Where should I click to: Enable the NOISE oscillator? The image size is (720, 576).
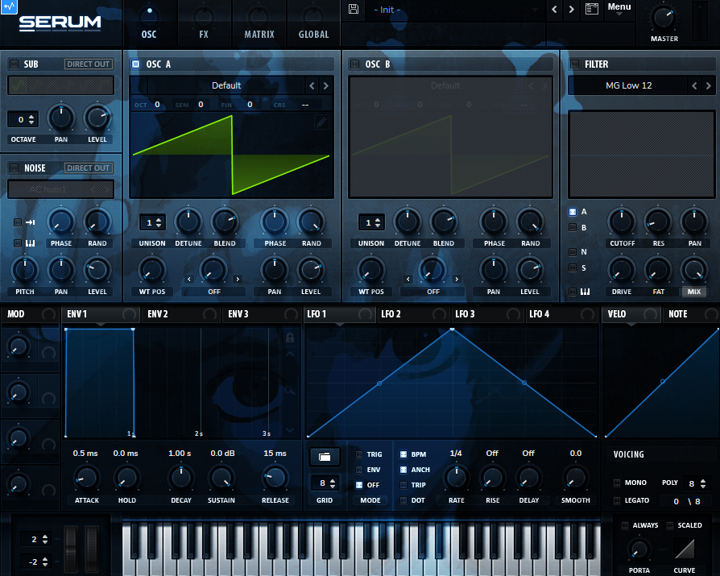pos(14,168)
